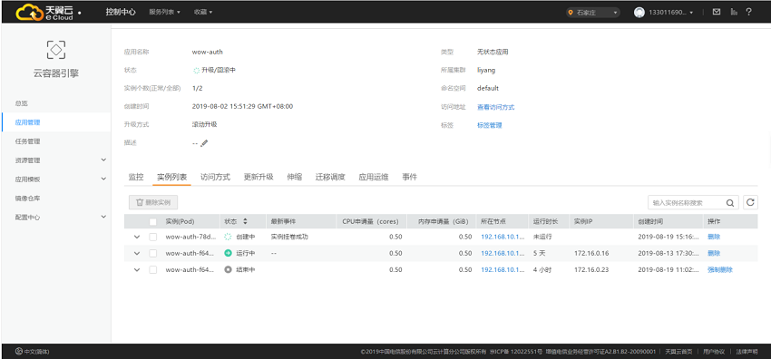
Task: Click the 用户协议 footer link
Action: click(714, 352)
